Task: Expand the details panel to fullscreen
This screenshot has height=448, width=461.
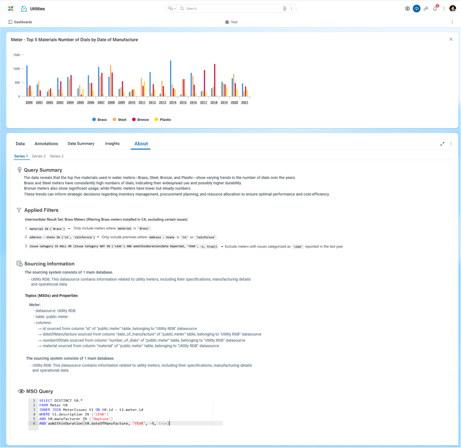Action: click(442, 144)
